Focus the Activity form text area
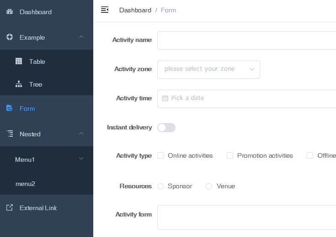Viewport: 336px width, 237px height. pos(247,217)
